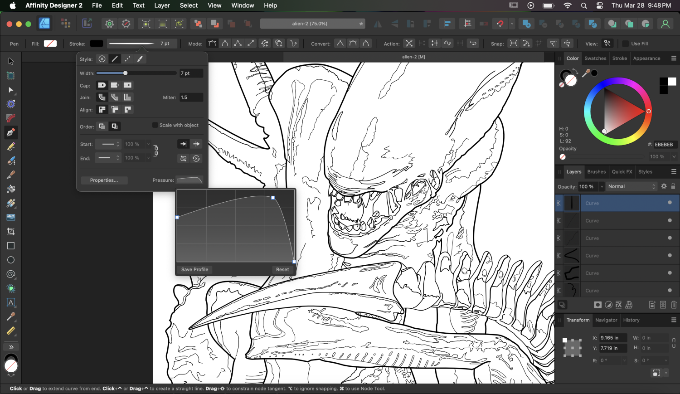680x394 pixels.
Task: Select the Node tool
Action: (11, 90)
